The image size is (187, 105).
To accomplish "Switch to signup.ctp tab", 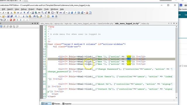I will click(58, 24).
